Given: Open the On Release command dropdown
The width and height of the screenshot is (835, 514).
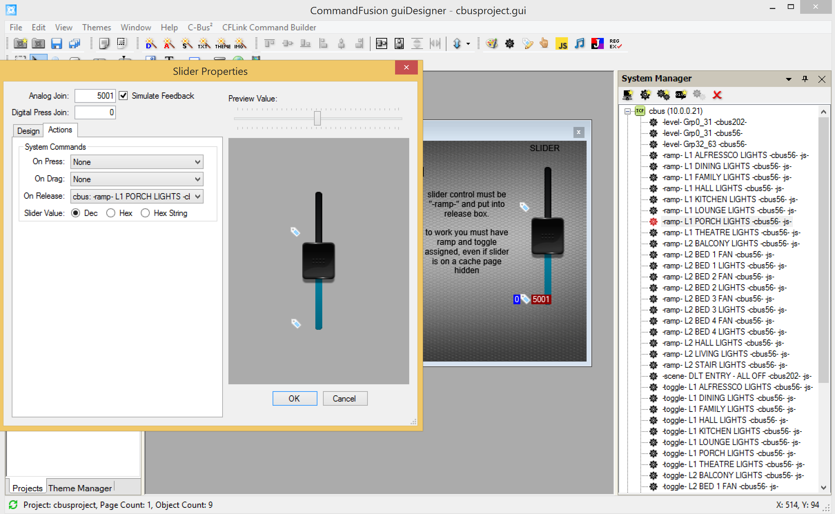Looking at the screenshot, I should pos(137,197).
